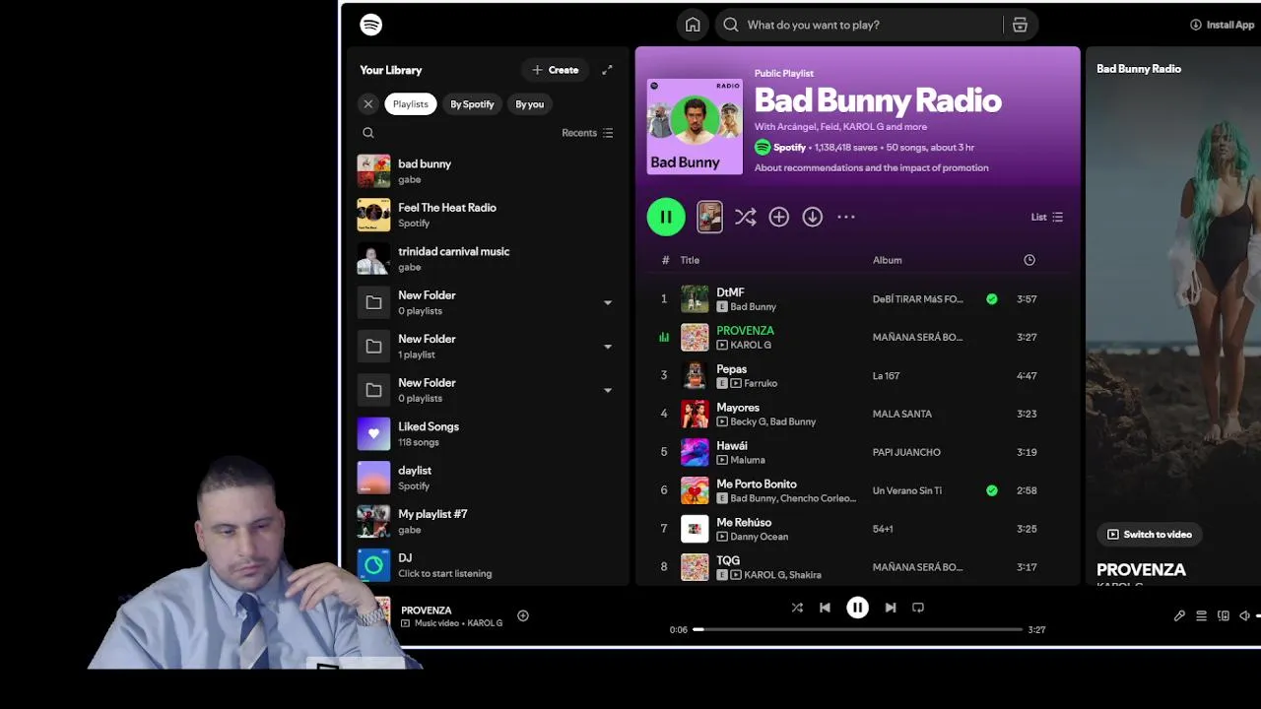
Task: Select Hawái by Maluma
Action: pos(857,452)
